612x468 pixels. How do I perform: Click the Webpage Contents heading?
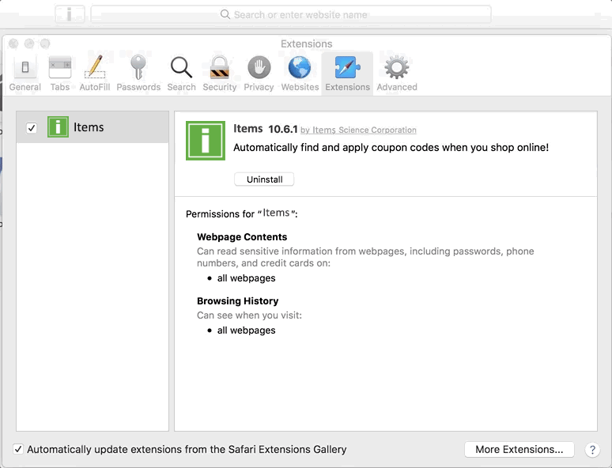[x=242, y=237]
